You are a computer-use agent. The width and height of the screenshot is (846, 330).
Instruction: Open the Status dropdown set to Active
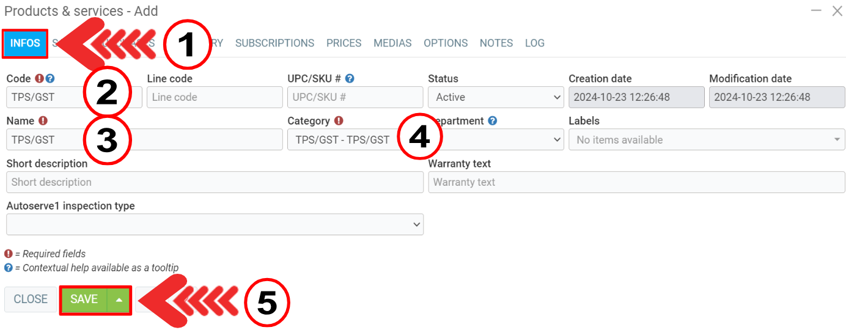(495, 97)
